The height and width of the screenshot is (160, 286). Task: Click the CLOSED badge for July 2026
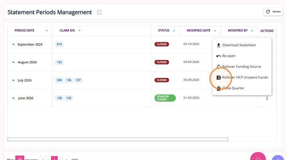pos(162,80)
